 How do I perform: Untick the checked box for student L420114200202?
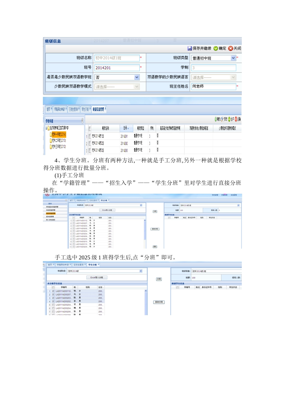(53, 301)
